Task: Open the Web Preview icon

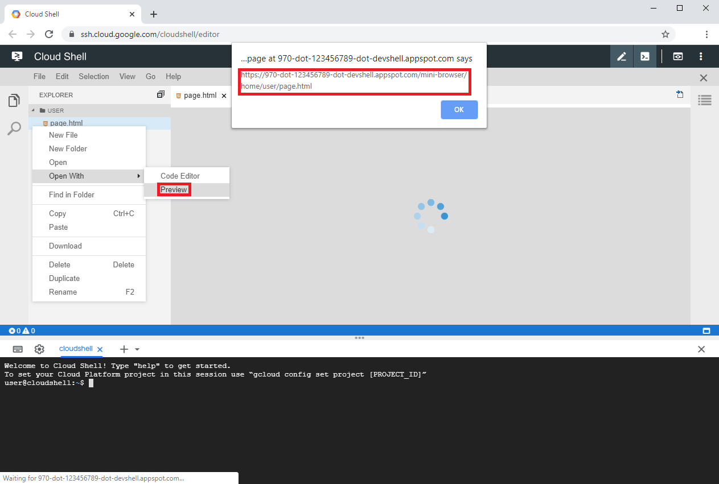Action: point(677,56)
